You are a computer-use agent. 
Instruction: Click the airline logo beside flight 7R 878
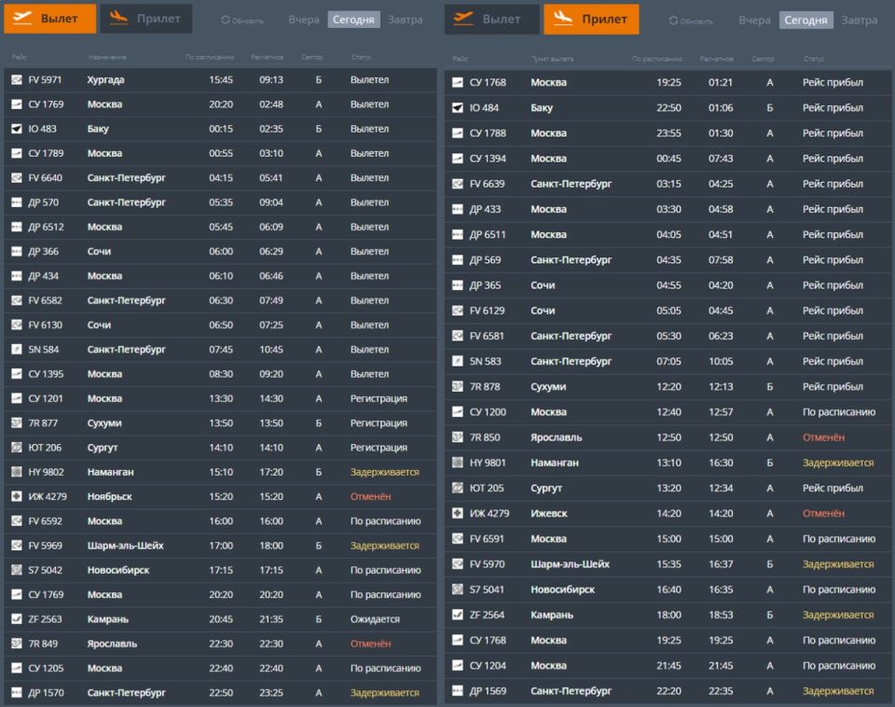click(x=458, y=386)
